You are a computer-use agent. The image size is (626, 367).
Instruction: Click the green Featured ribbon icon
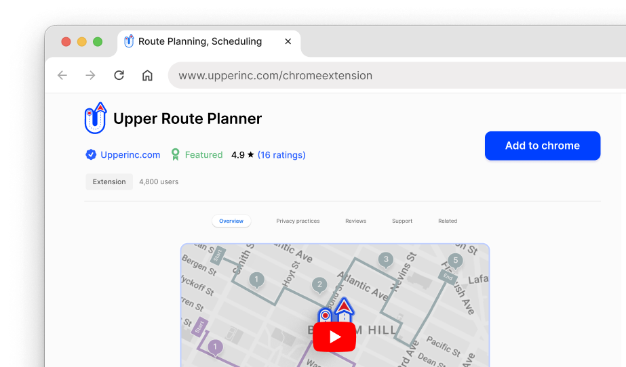[x=175, y=154]
